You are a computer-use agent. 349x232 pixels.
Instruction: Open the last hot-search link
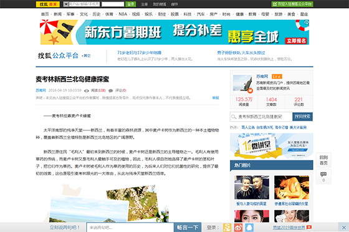coord(298,128)
